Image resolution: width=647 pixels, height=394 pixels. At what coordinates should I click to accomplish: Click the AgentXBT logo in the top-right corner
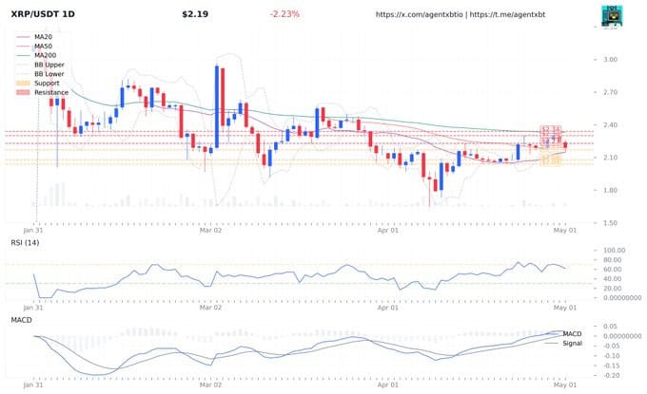[612, 17]
